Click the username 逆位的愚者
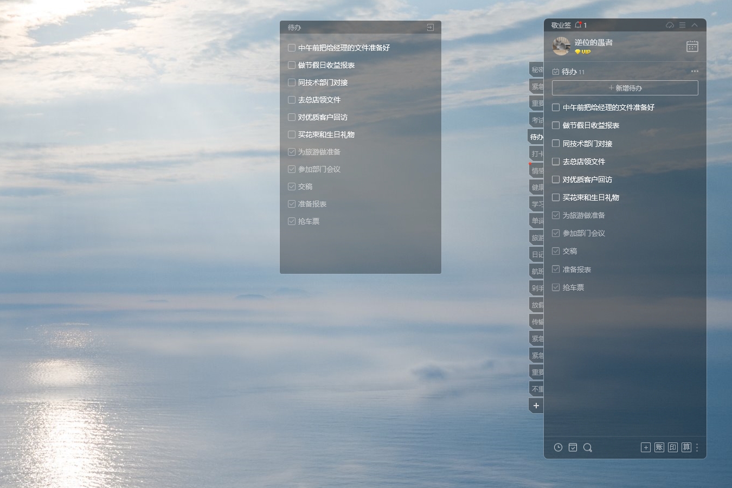Screen dimensions: 732x488 (x=594, y=42)
